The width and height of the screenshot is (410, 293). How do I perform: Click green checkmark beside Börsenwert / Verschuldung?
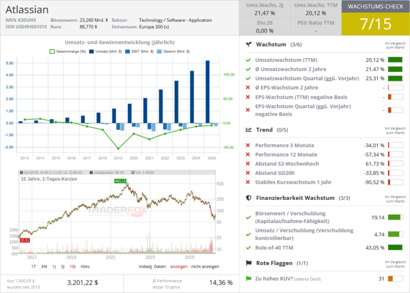(248, 217)
